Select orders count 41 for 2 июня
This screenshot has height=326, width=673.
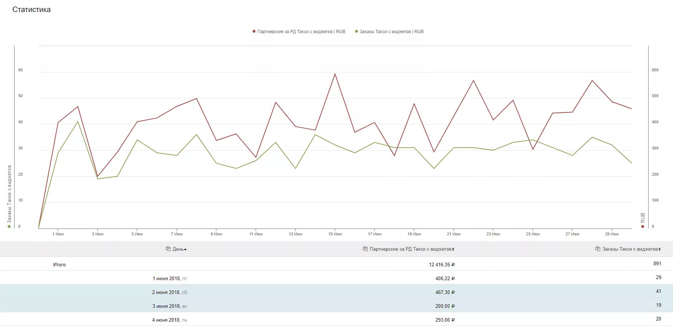[658, 291]
